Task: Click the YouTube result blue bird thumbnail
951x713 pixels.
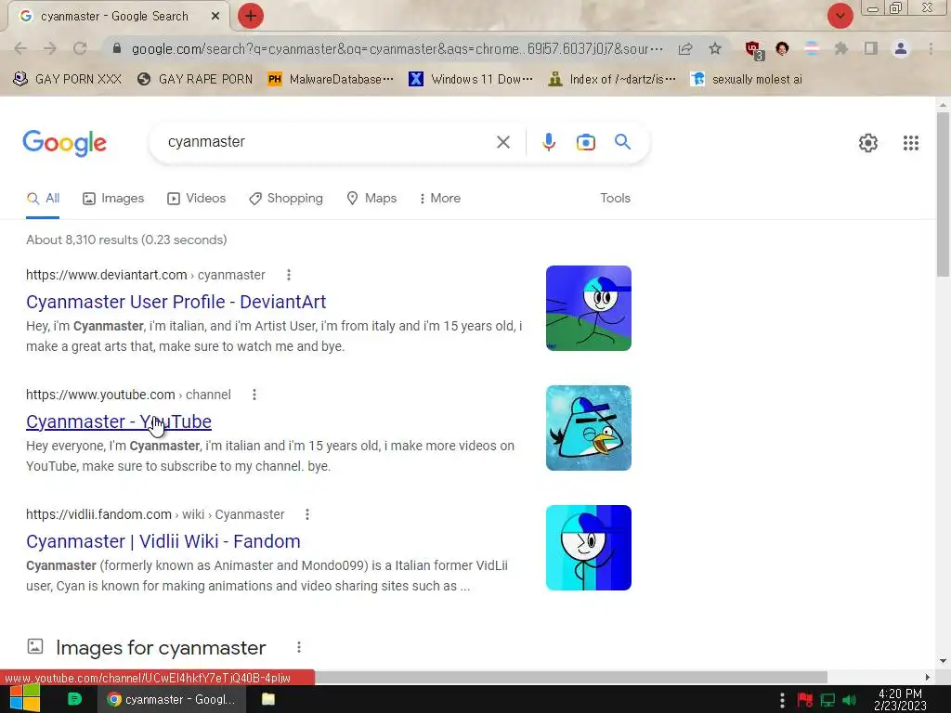Action: [588, 428]
